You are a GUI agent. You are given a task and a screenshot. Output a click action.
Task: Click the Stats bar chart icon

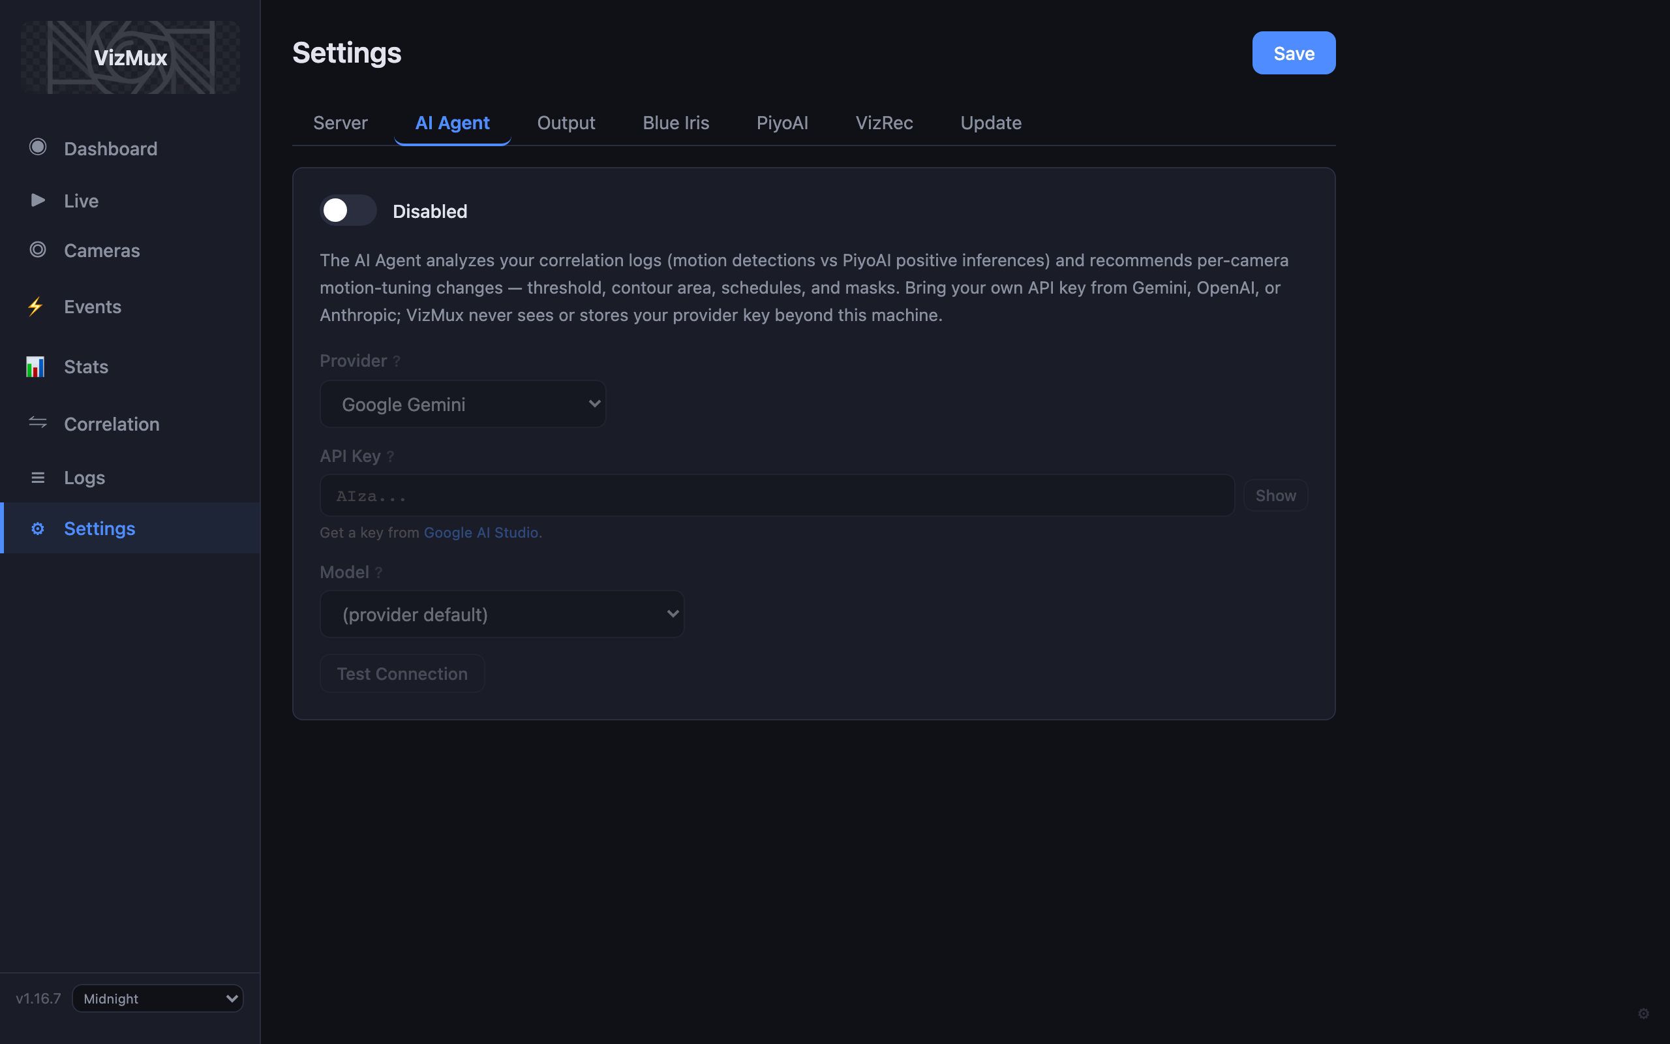point(35,366)
